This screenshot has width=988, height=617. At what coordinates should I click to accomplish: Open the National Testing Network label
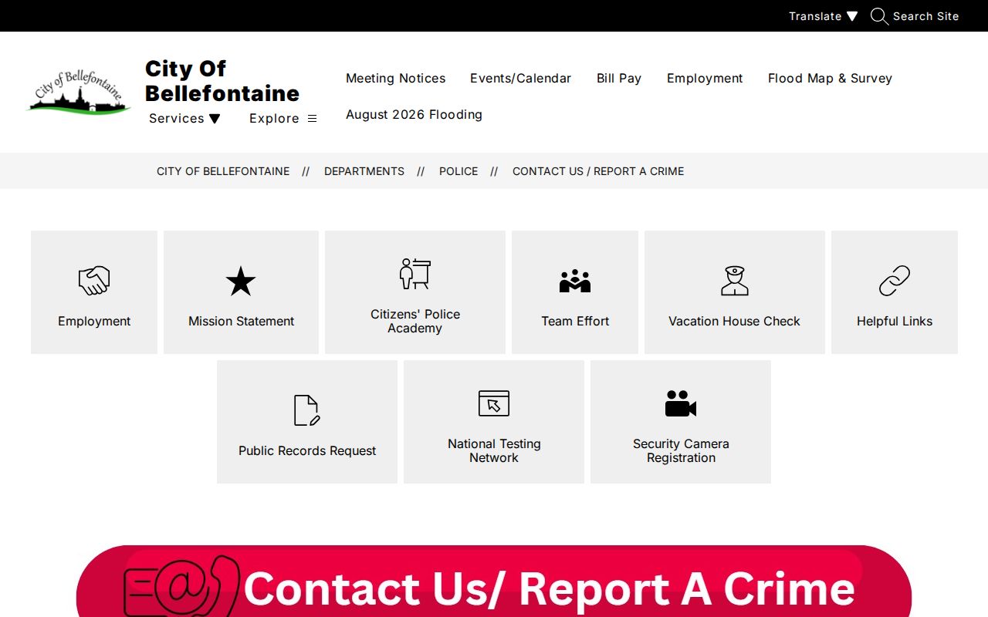[x=494, y=450]
